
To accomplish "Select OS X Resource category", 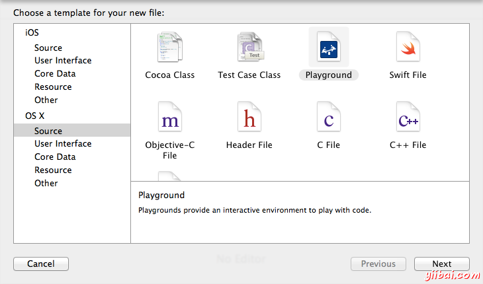I will [x=53, y=170].
